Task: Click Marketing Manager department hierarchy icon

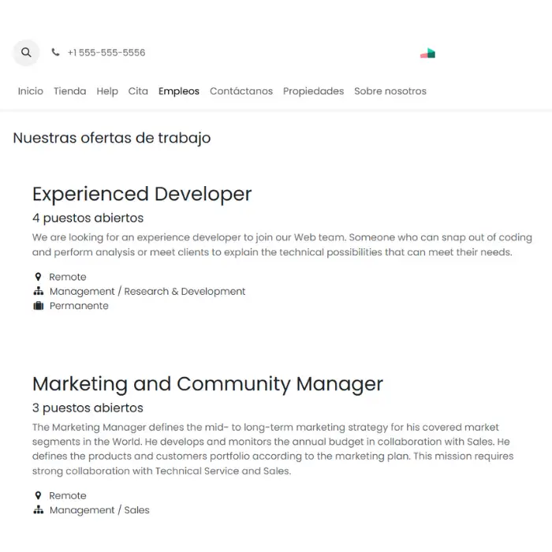Action: [38, 510]
